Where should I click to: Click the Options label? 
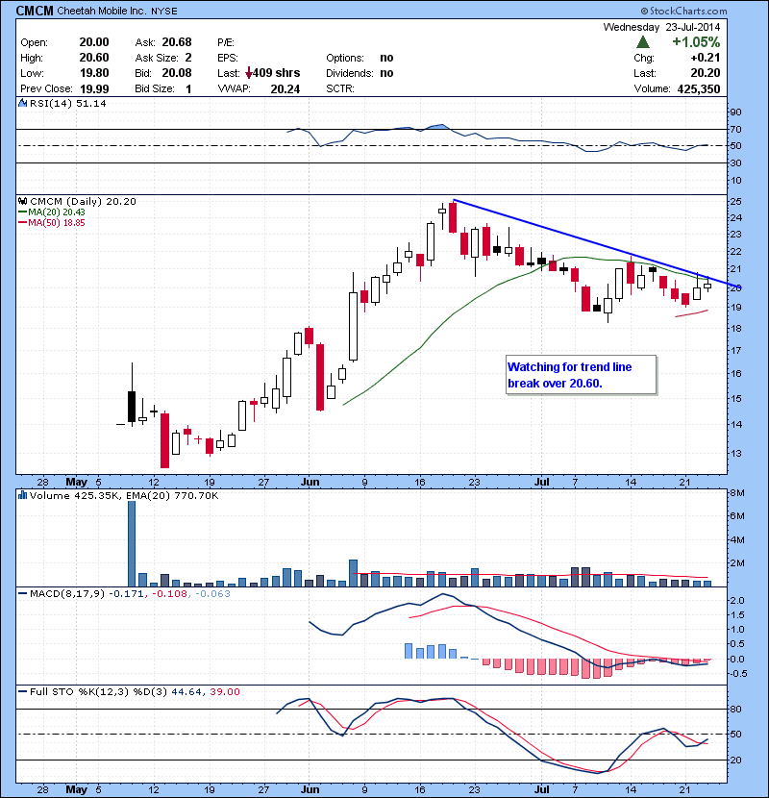(345, 58)
